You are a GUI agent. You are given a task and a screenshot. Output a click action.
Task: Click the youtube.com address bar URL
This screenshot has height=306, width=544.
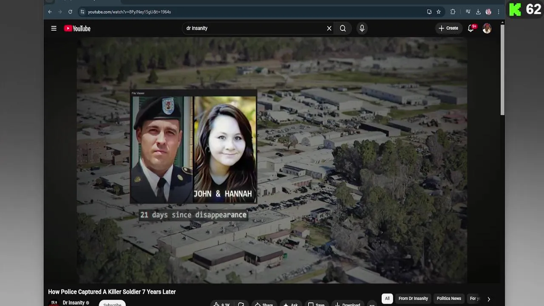129,12
